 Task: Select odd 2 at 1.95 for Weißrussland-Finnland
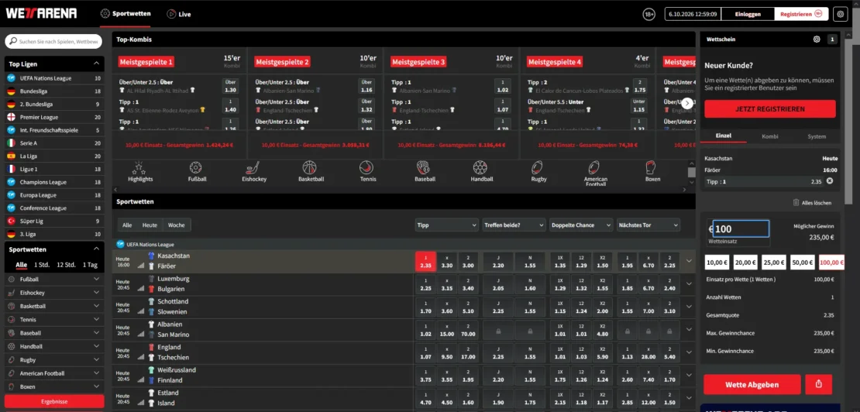pyautogui.click(x=468, y=376)
